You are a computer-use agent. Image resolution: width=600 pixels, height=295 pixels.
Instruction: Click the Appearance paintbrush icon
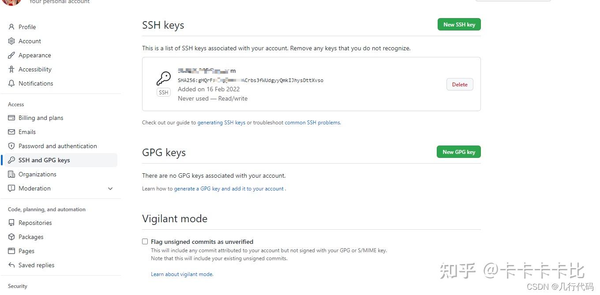[x=11, y=55]
